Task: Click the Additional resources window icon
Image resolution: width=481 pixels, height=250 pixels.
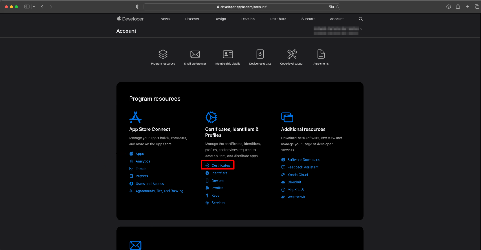Action: [287, 117]
